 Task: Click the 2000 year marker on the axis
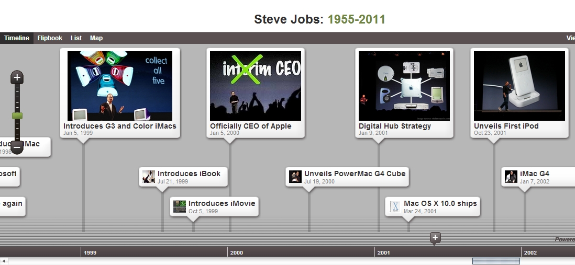click(x=237, y=252)
